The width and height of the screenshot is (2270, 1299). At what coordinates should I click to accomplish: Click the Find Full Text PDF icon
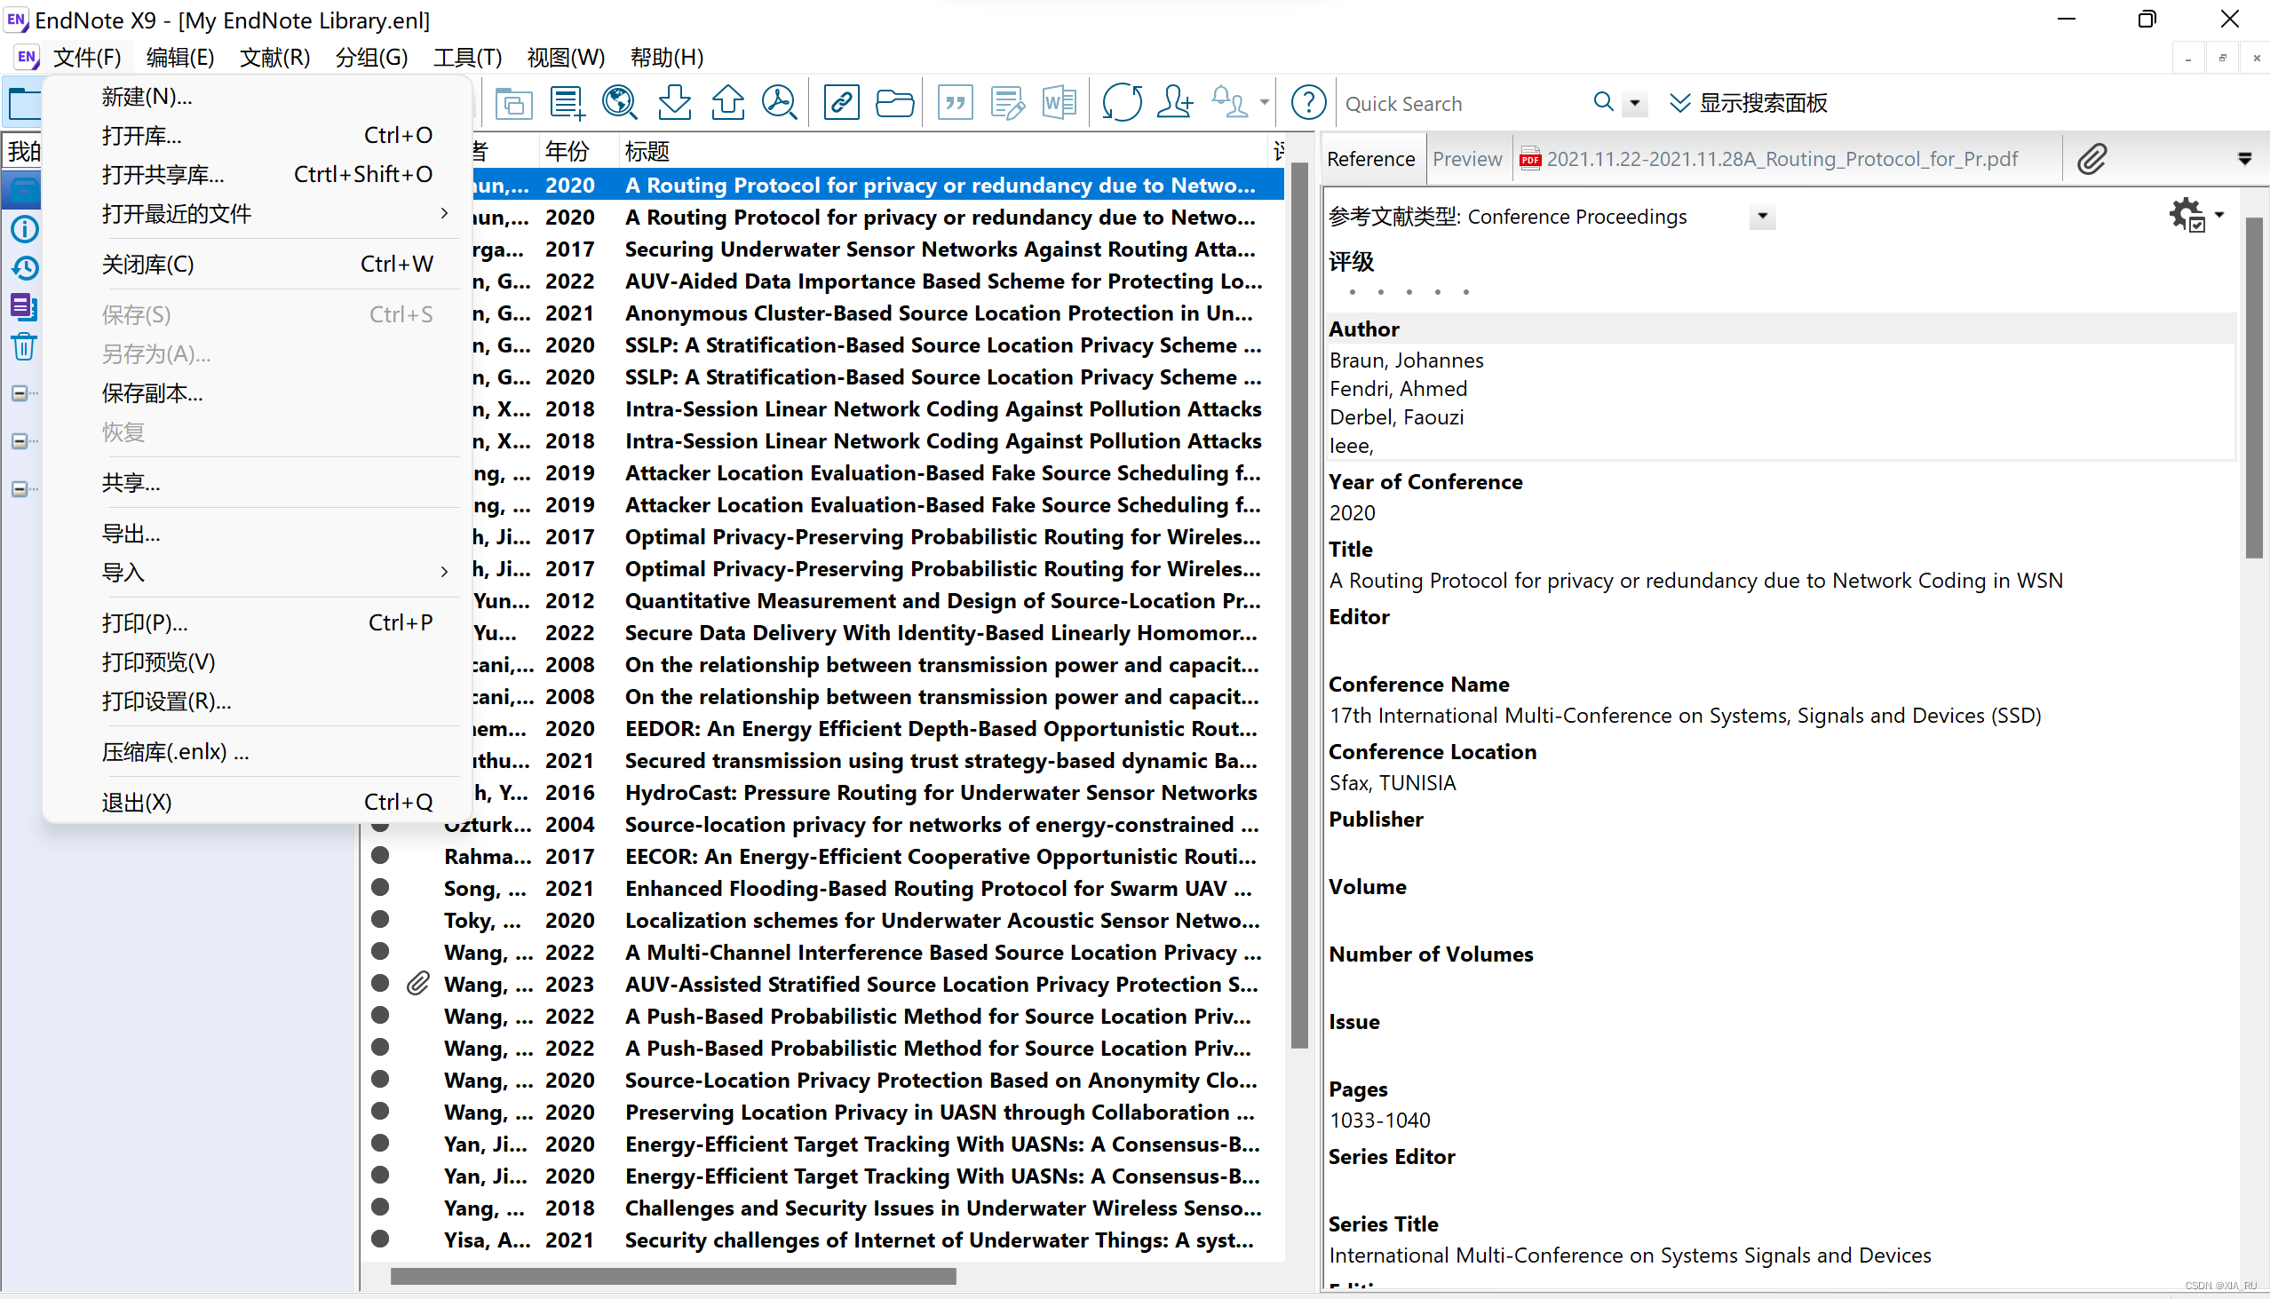(779, 103)
